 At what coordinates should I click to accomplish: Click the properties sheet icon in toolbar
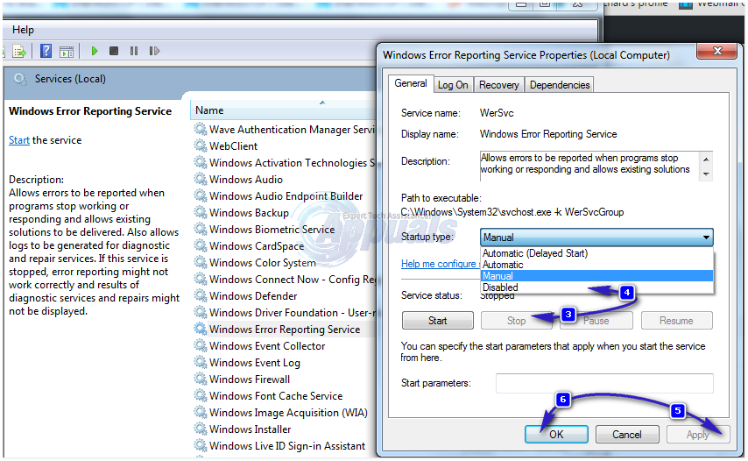pyautogui.click(x=67, y=52)
